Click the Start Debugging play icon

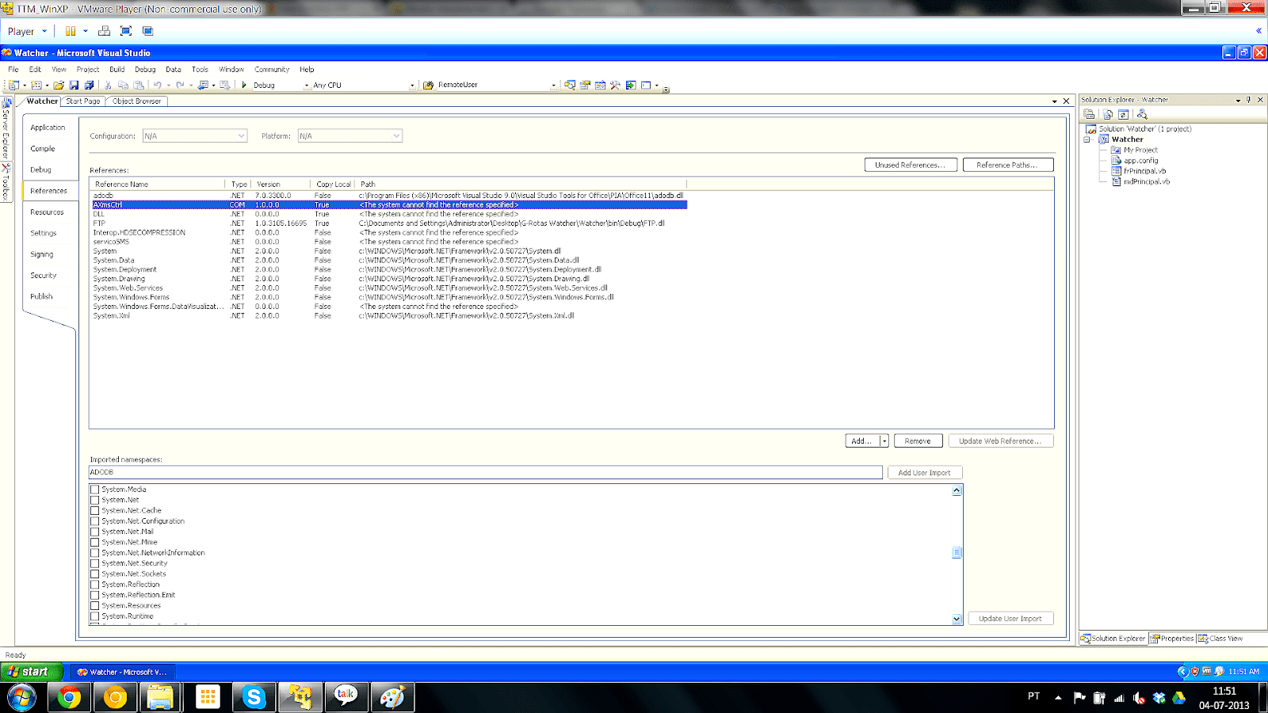[244, 85]
